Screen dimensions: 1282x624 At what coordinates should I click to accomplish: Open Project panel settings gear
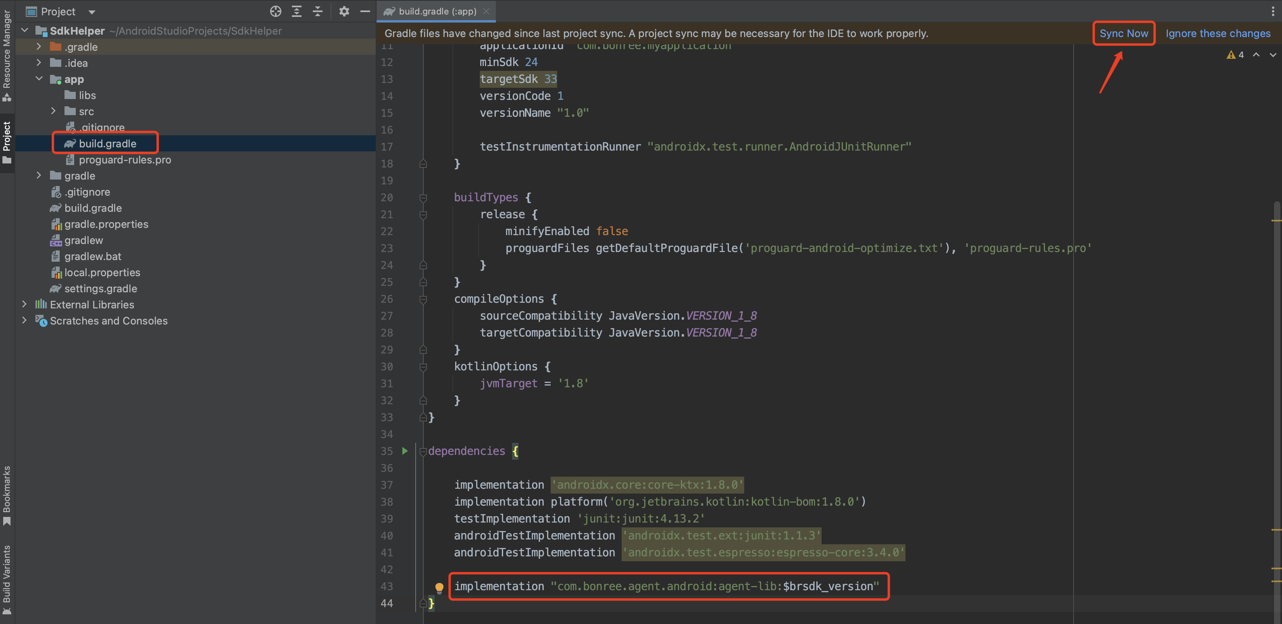click(x=344, y=11)
